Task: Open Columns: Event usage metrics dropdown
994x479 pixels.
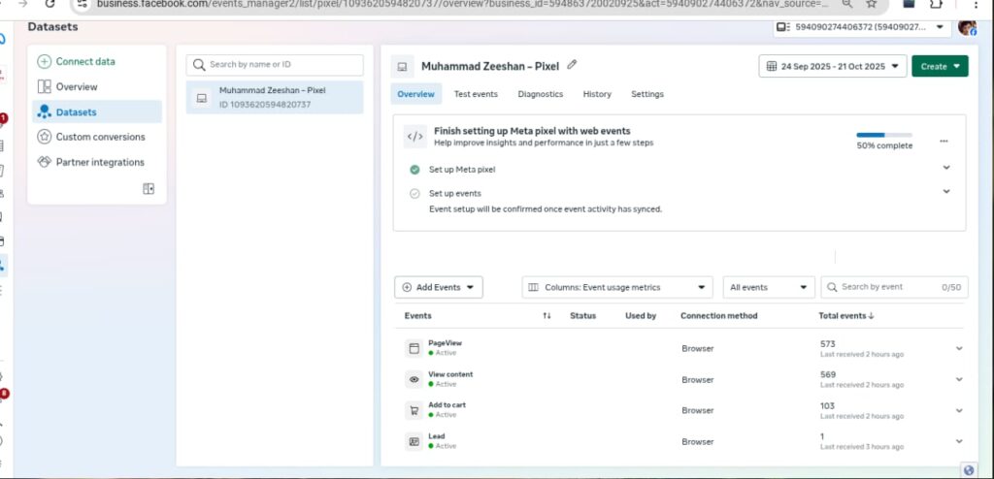Action: click(617, 287)
